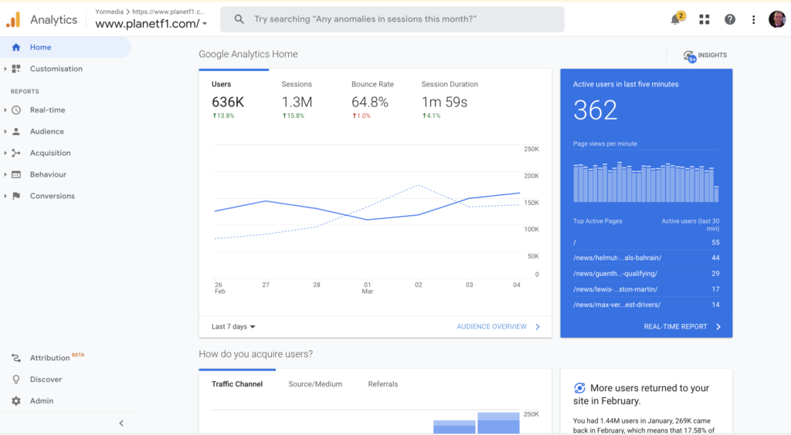
Task: Switch to the Traffic Channel tab
Action: (x=237, y=384)
